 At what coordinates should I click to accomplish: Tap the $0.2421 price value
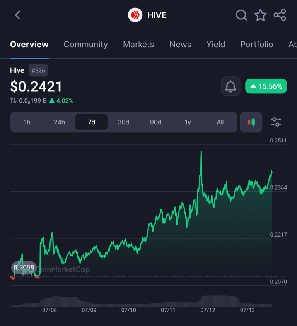[x=36, y=86]
